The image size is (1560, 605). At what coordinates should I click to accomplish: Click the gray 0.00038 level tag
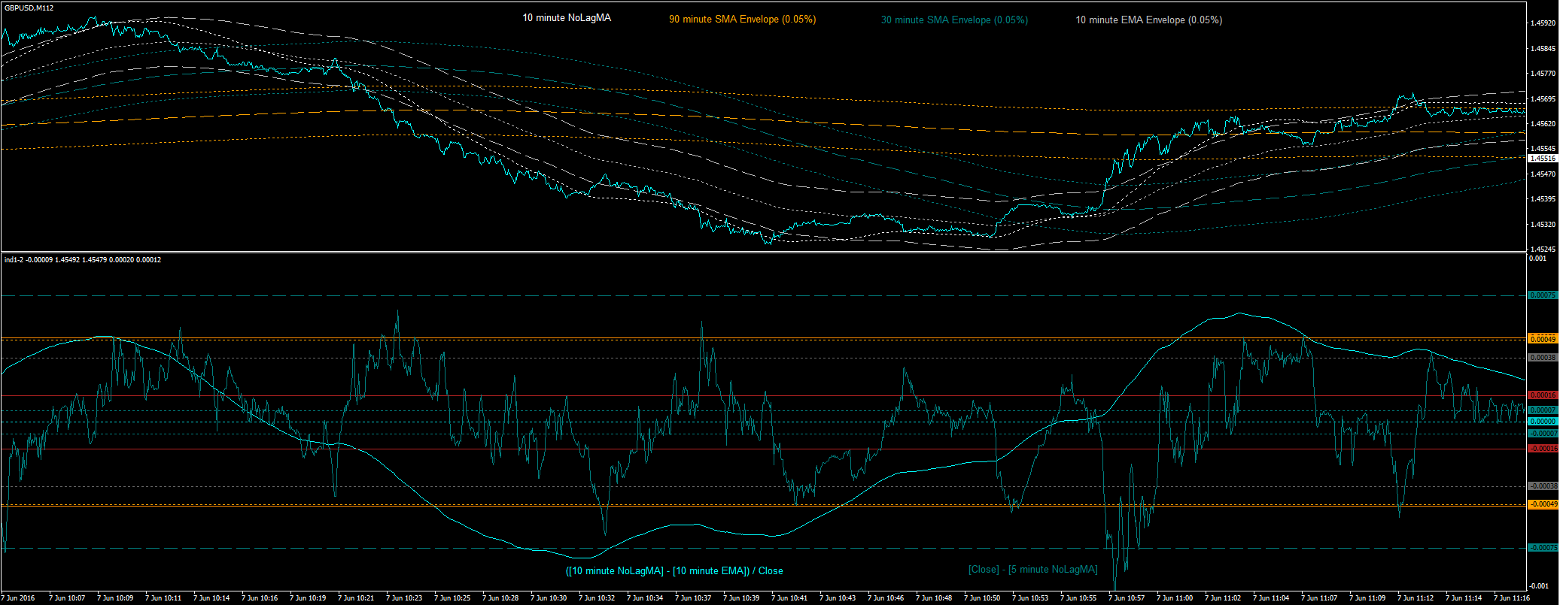[x=1543, y=358]
